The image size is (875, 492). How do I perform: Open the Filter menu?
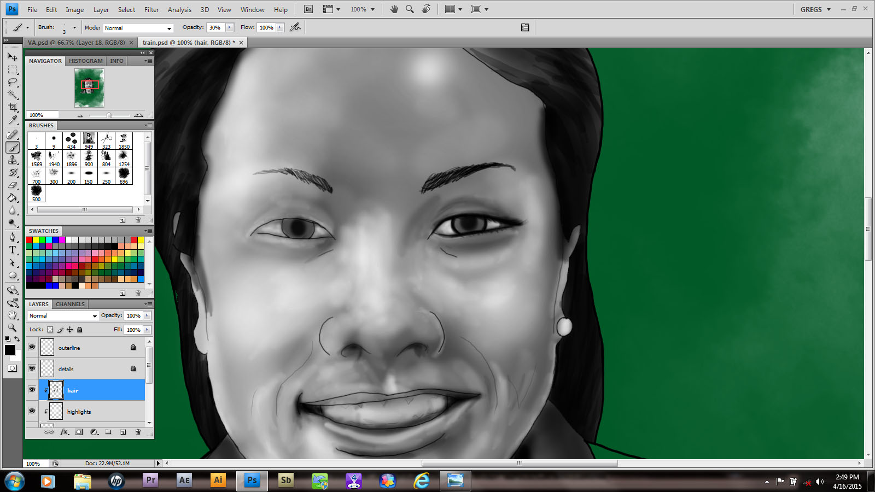pyautogui.click(x=151, y=9)
